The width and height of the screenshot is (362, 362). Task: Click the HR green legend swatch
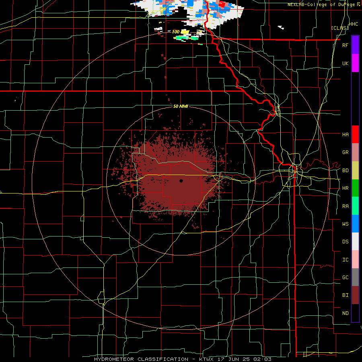click(355, 188)
